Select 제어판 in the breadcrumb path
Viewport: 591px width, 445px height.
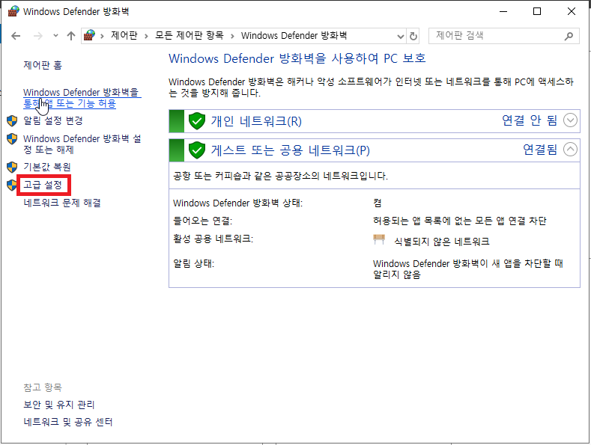(124, 35)
